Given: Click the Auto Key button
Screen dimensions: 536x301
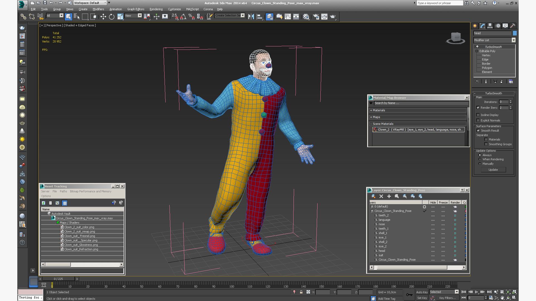Looking at the screenshot, I should pos(422,292).
